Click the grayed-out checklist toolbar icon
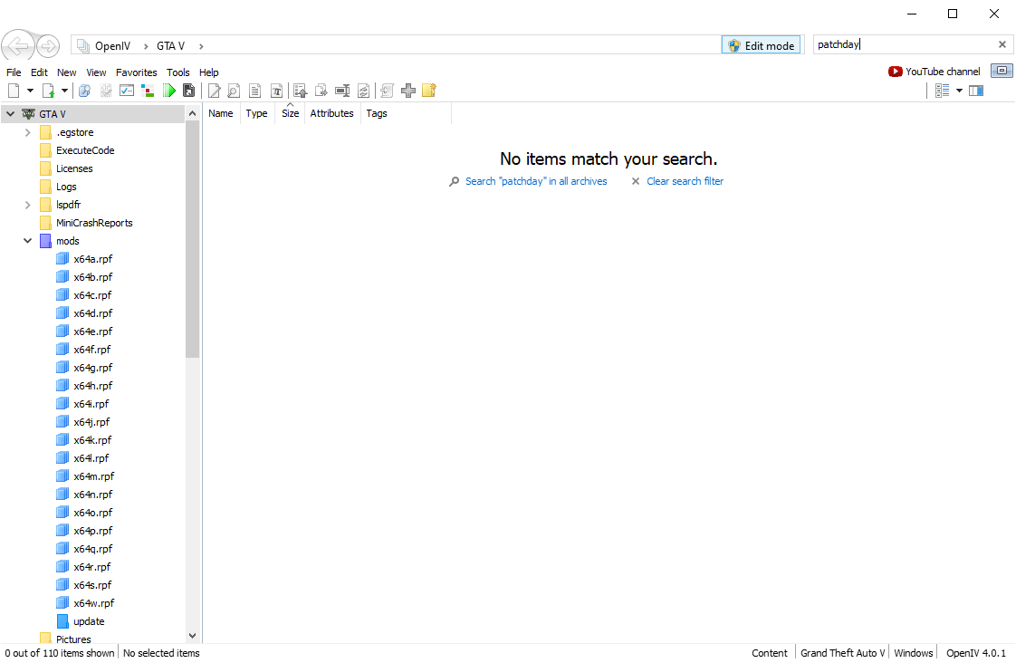This screenshot has width=1016, height=663. [x=106, y=91]
